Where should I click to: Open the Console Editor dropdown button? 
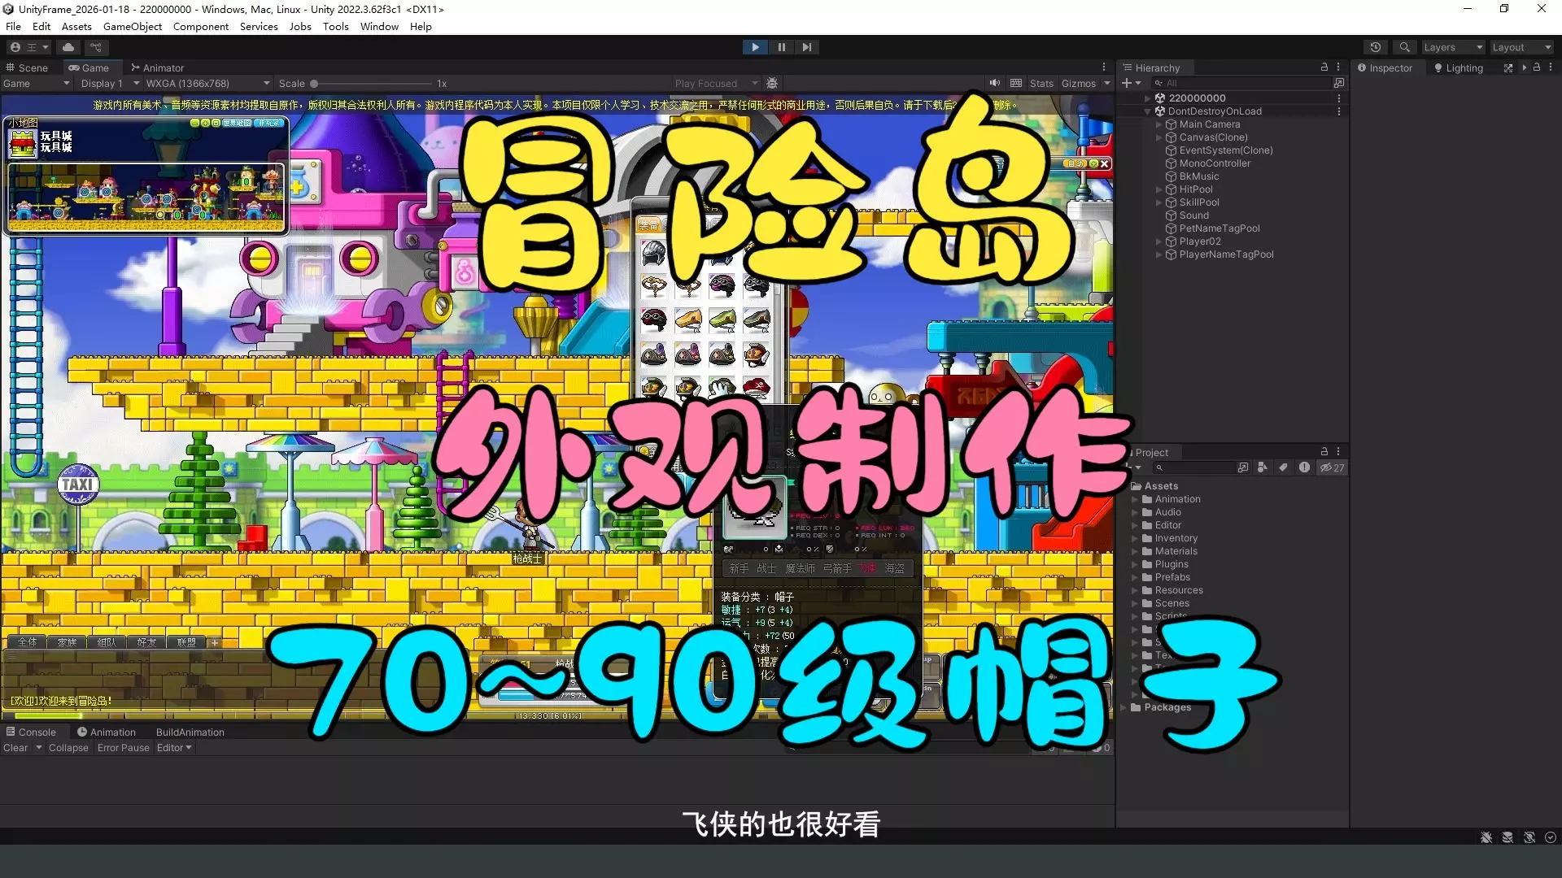174,748
